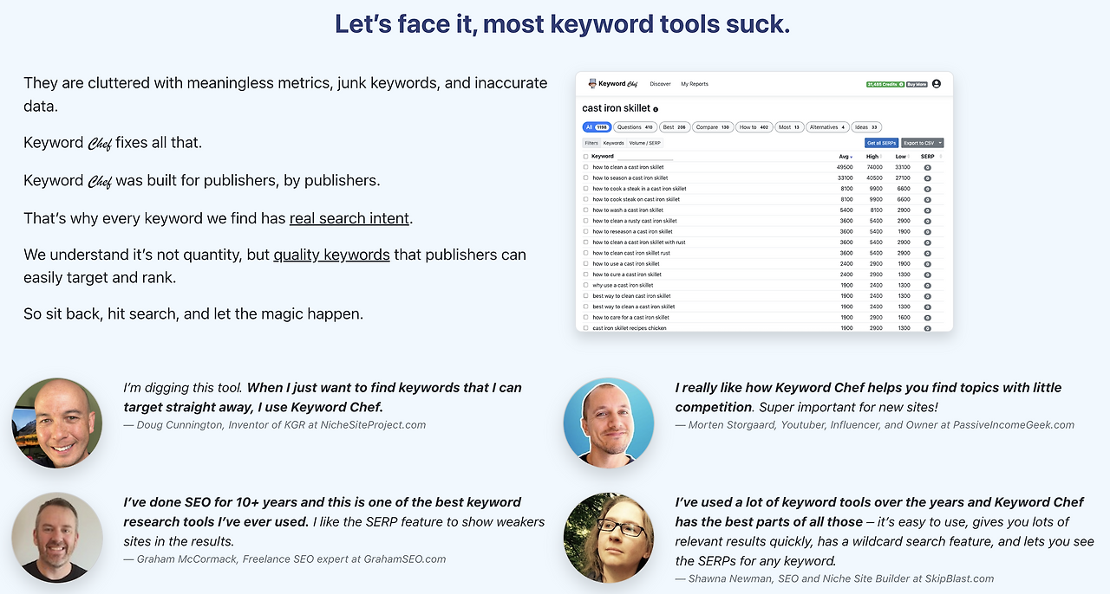
Task: Open the Export to CSV dropdown
Action: tap(923, 143)
